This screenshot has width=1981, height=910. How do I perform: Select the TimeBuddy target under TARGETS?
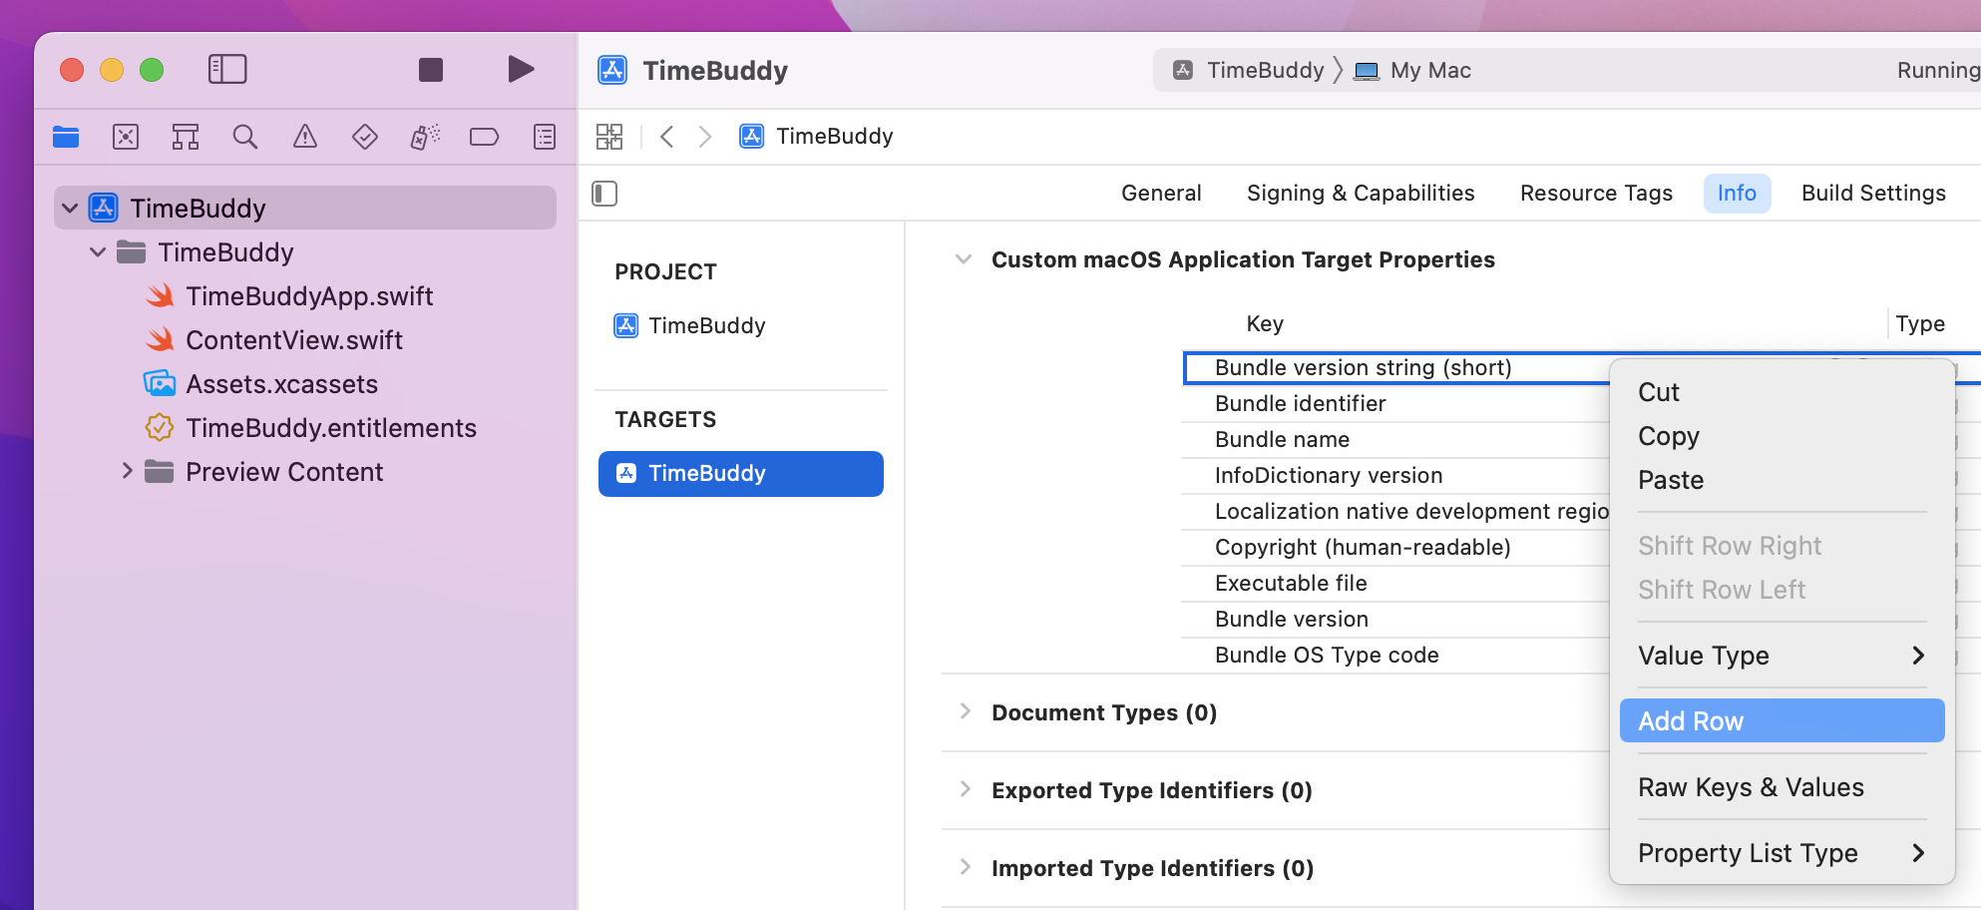pos(740,473)
